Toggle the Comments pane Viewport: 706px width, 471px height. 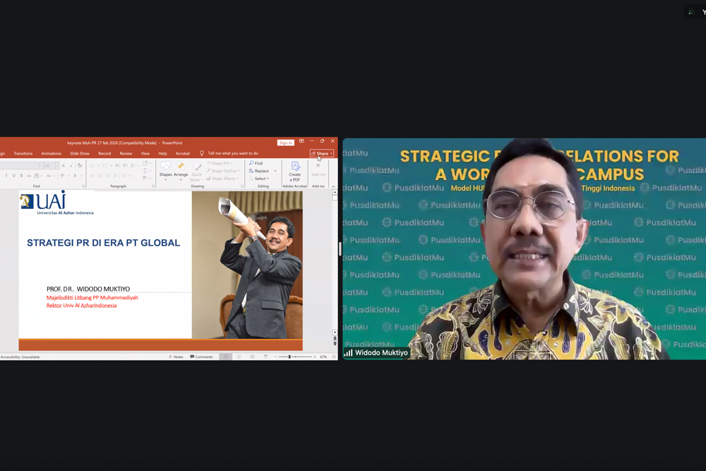tap(201, 357)
